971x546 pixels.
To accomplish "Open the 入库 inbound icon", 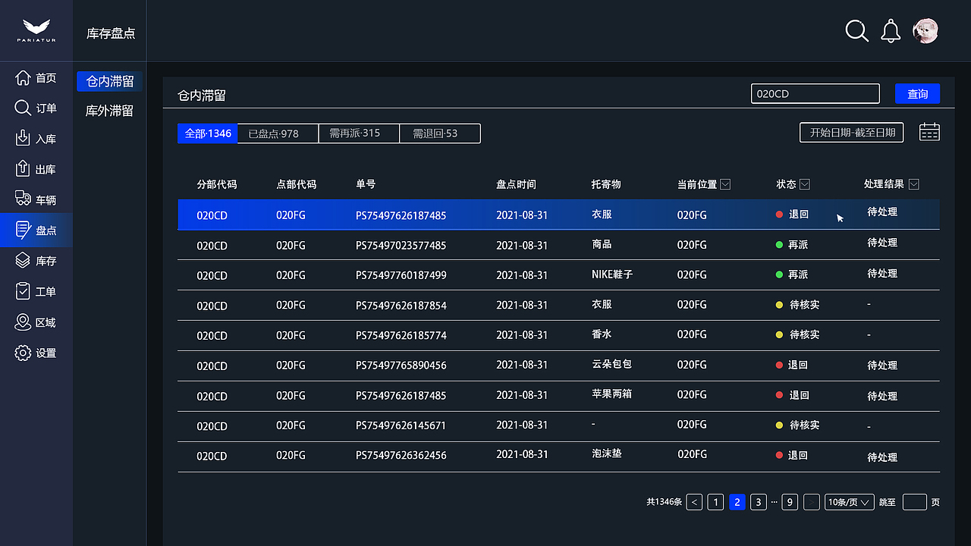I will (23, 138).
